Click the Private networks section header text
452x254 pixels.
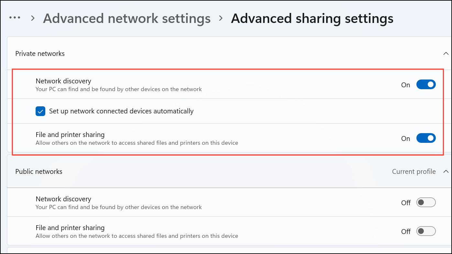pos(40,54)
